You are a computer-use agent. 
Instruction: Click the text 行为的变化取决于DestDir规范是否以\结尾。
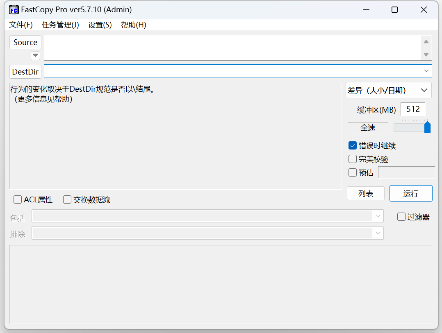point(82,89)
